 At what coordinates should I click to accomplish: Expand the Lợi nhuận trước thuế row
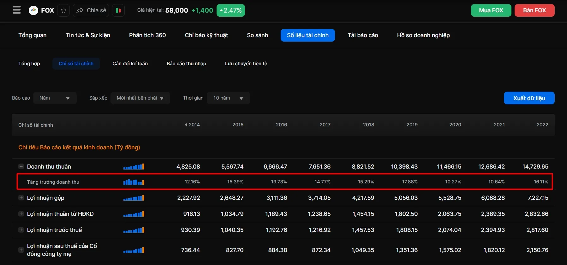click(x=21, y=230)
